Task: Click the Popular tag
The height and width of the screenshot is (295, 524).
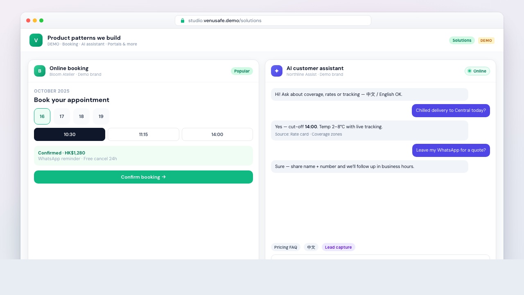Action: point(242,71)
